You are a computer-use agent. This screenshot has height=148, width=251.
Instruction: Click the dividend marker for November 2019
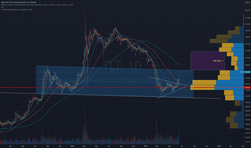[x=60, y=142]
